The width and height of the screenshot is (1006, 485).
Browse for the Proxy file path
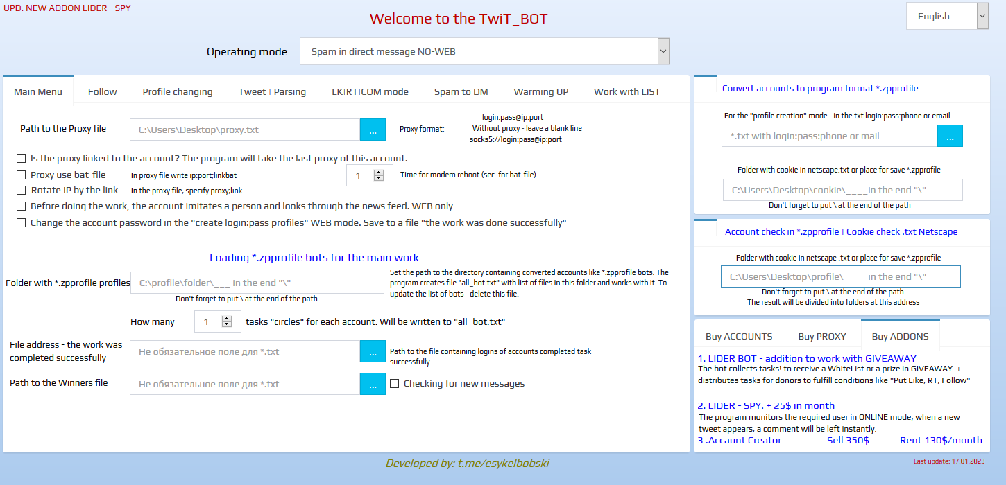point(373,130)
